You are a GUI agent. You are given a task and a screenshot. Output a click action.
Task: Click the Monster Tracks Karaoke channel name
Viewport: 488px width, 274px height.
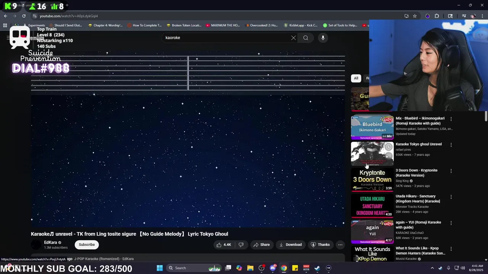coord(412,207)
